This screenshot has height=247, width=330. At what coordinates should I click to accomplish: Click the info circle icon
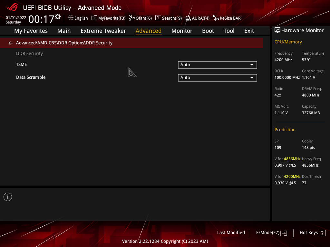[8, 197]
